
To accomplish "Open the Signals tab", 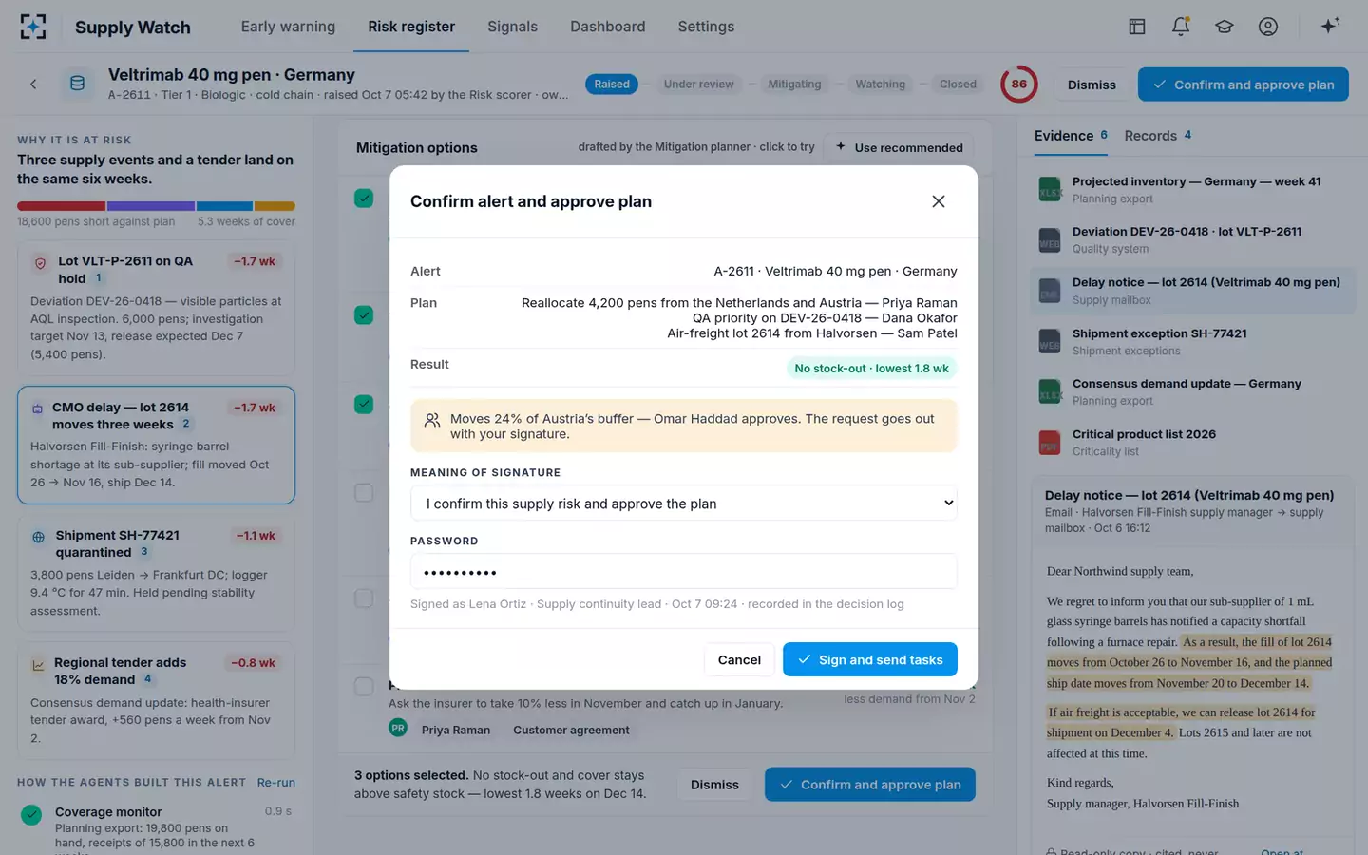I will pos(512,27).
